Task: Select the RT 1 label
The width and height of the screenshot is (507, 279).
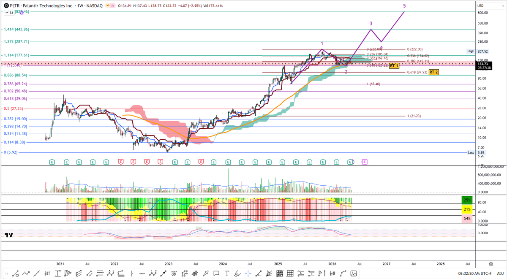Action: tap(394, 66)
